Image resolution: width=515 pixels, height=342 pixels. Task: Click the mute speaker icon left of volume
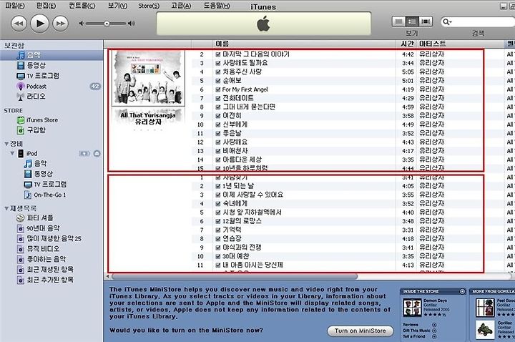coord(82,24)
